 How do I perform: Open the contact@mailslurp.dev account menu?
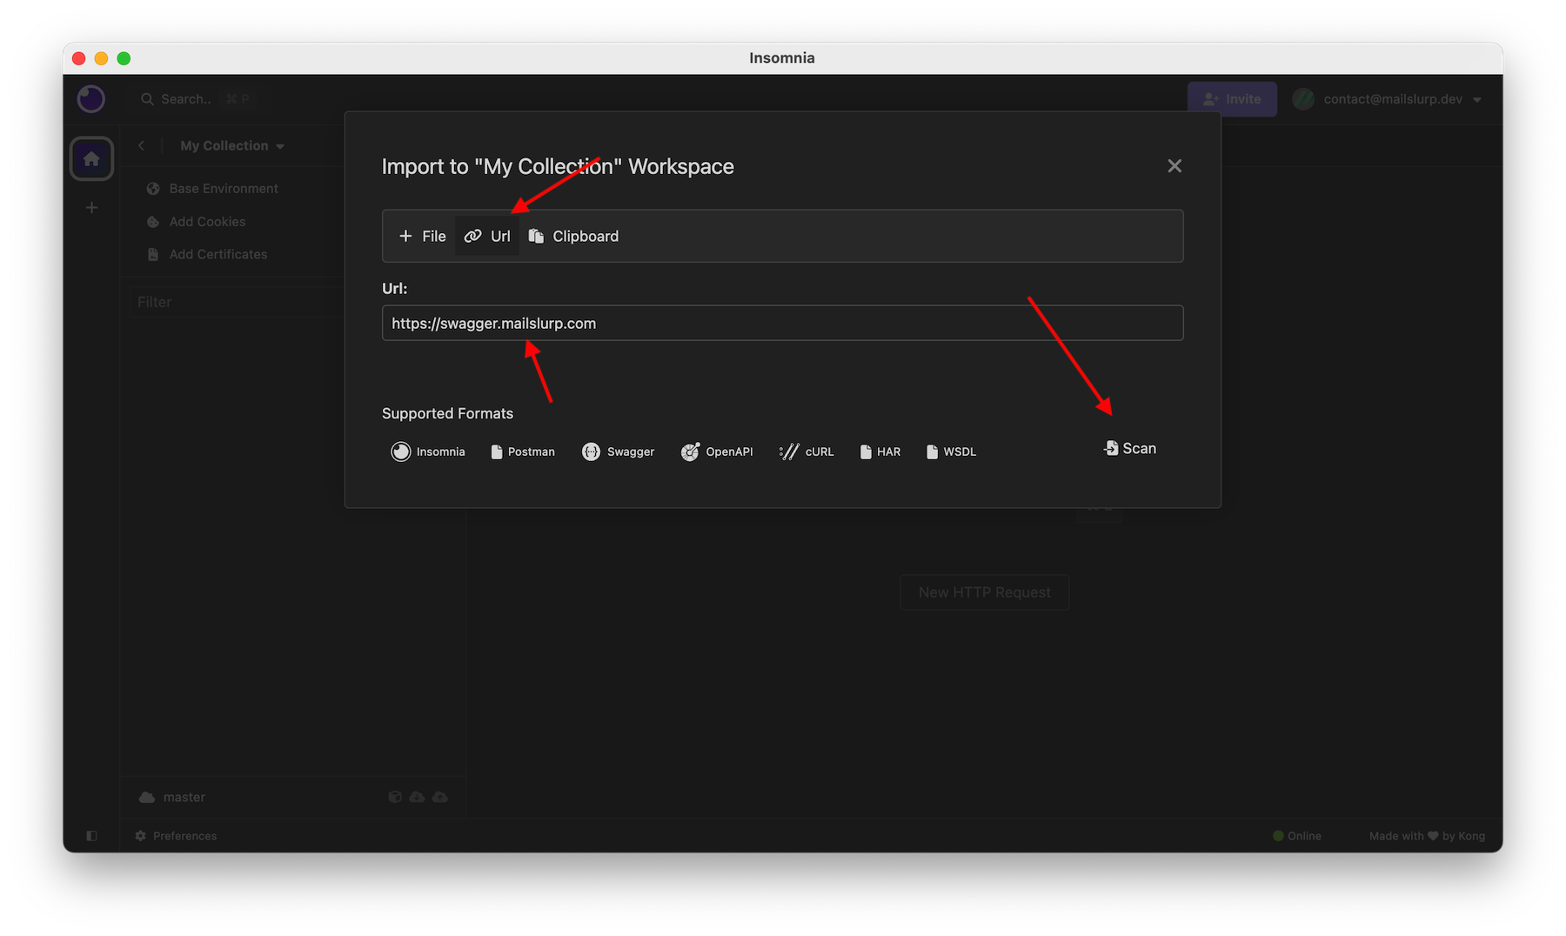pos(1387,99)
